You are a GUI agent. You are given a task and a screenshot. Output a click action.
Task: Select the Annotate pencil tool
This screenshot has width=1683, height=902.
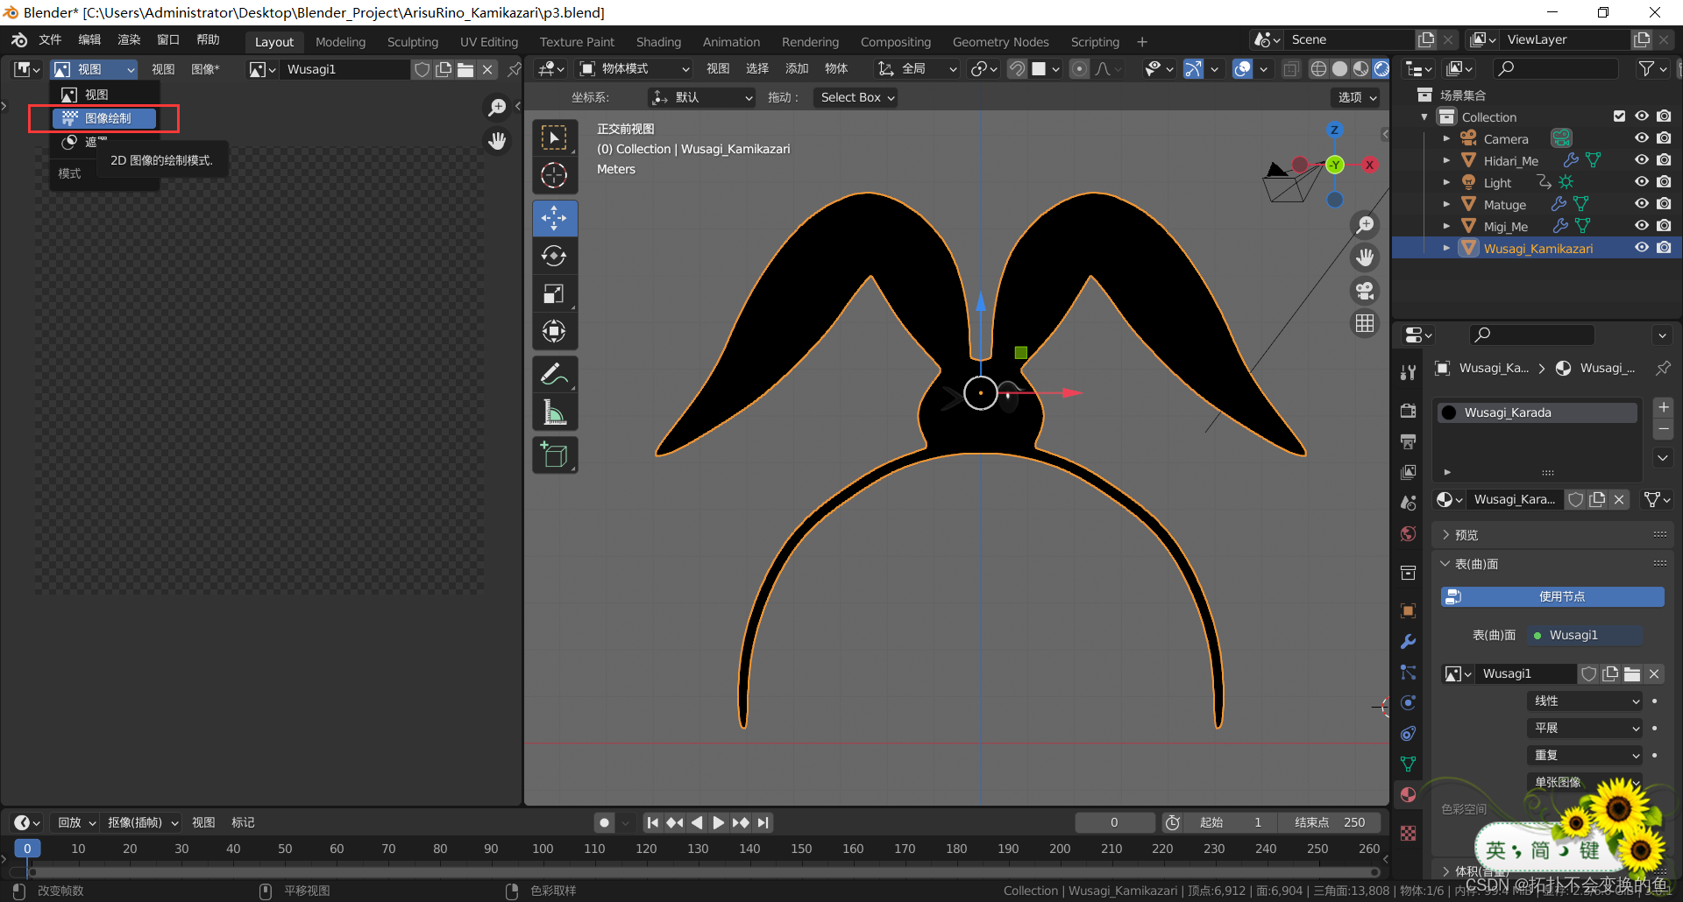click(554, 375)
